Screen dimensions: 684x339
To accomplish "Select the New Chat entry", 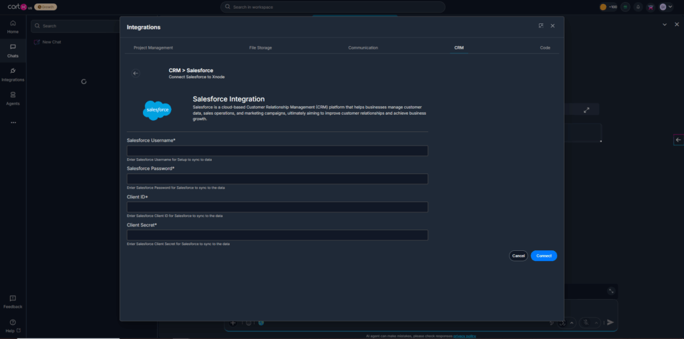I will [x=51, y=42].
